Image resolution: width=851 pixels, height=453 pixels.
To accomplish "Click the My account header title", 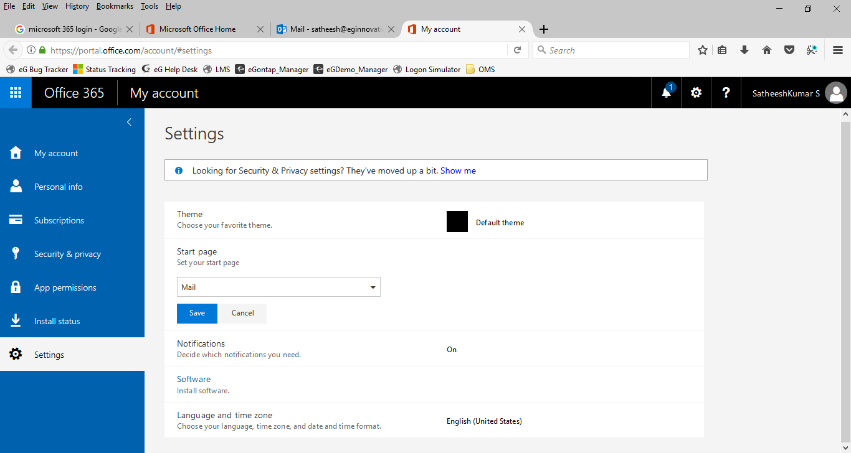I will (x=164, y=93).
